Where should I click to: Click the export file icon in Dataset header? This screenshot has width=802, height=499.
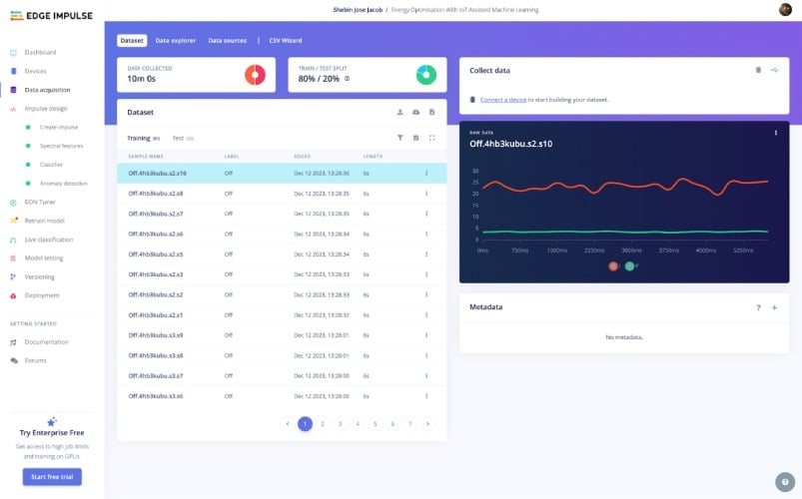coord(432,112)
